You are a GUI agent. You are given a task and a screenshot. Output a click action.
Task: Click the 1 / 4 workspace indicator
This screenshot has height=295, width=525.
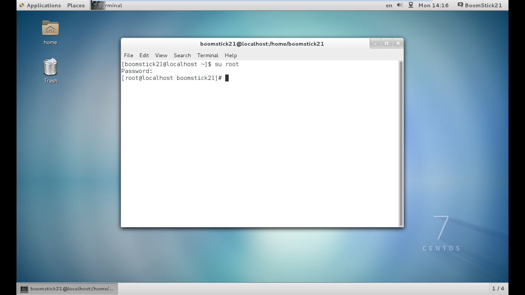[498, 288]
